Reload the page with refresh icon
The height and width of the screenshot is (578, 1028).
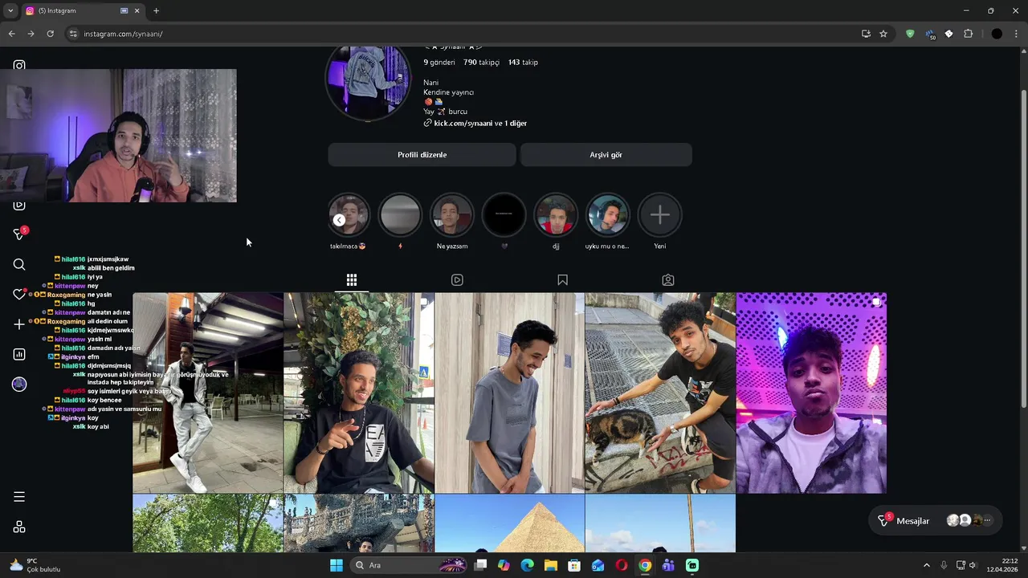pyautogui.click(x=50, y=34)
